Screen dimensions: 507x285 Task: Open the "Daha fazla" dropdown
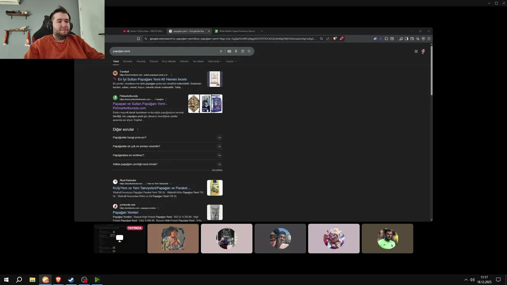(x=215, y=61)
